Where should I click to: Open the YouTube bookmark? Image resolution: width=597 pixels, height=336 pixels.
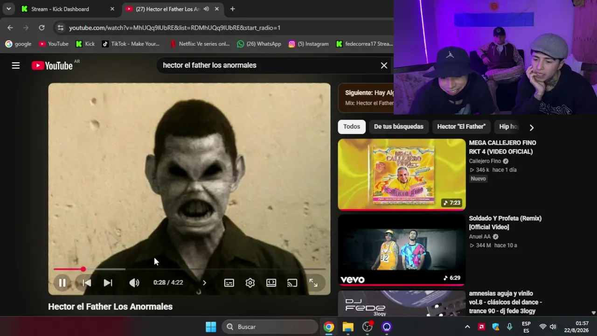tap(54, 44)
